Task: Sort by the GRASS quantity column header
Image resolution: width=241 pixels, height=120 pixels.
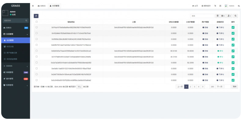Action: coord(174,22)
